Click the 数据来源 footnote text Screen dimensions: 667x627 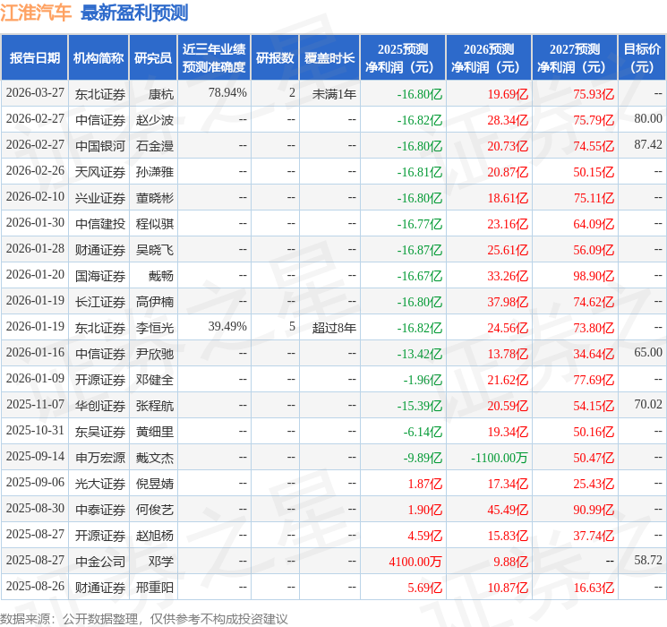tap(144, 618)
